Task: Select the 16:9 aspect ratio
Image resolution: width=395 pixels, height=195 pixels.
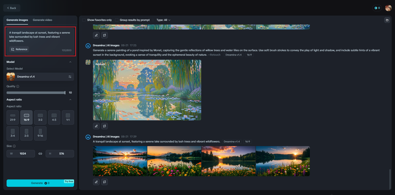Action: [x=27, y=117]
